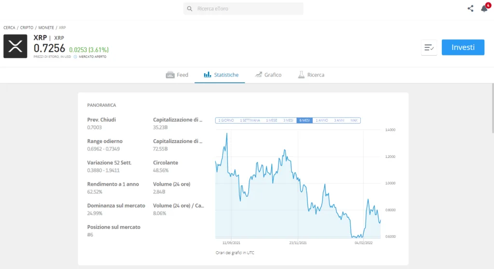The image size is (494, 269).
Task: Select the 3 MESI chart range
Action: tap(288, 120)
